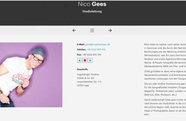The height and width of the screenshot is (121, 186).
Task: Open the portrait photo of Nico Gees
Action: pyautogui.click(x=31, y=75)
